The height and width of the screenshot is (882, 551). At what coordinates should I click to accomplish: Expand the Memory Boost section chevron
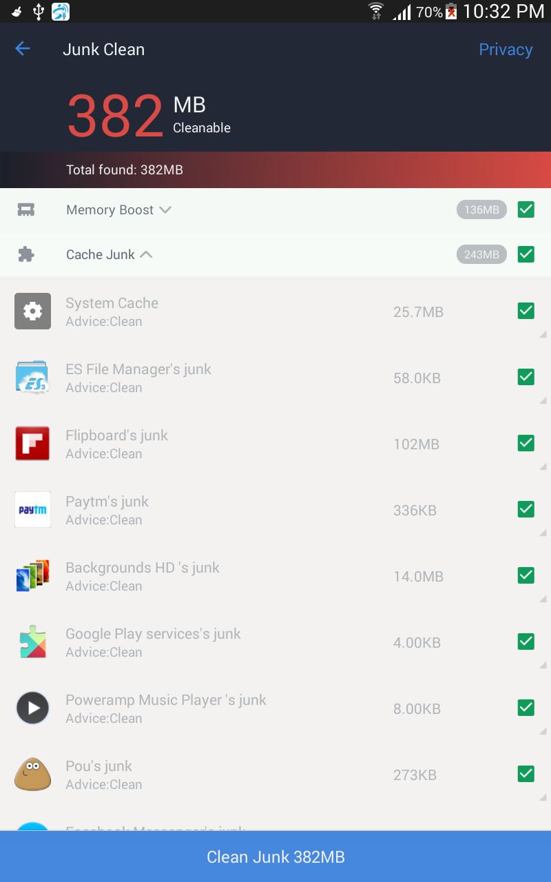(165, 210)
